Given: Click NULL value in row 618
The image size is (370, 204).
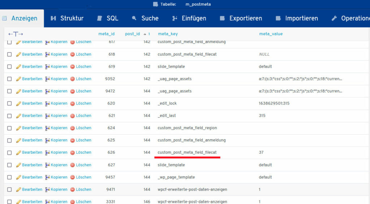Looking at the screenshot, I should (264, 54).
